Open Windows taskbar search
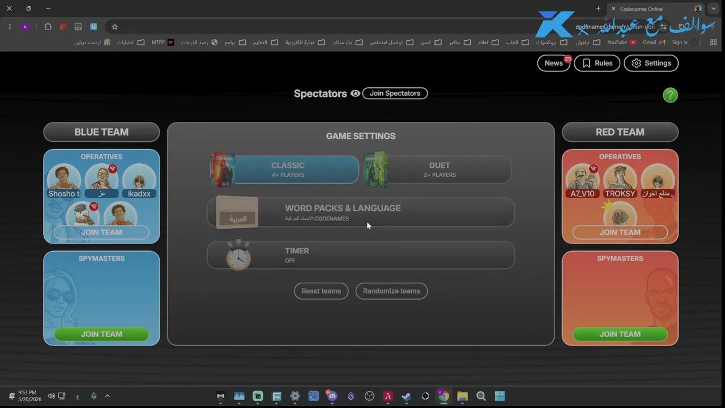 [x=481, y=396]
